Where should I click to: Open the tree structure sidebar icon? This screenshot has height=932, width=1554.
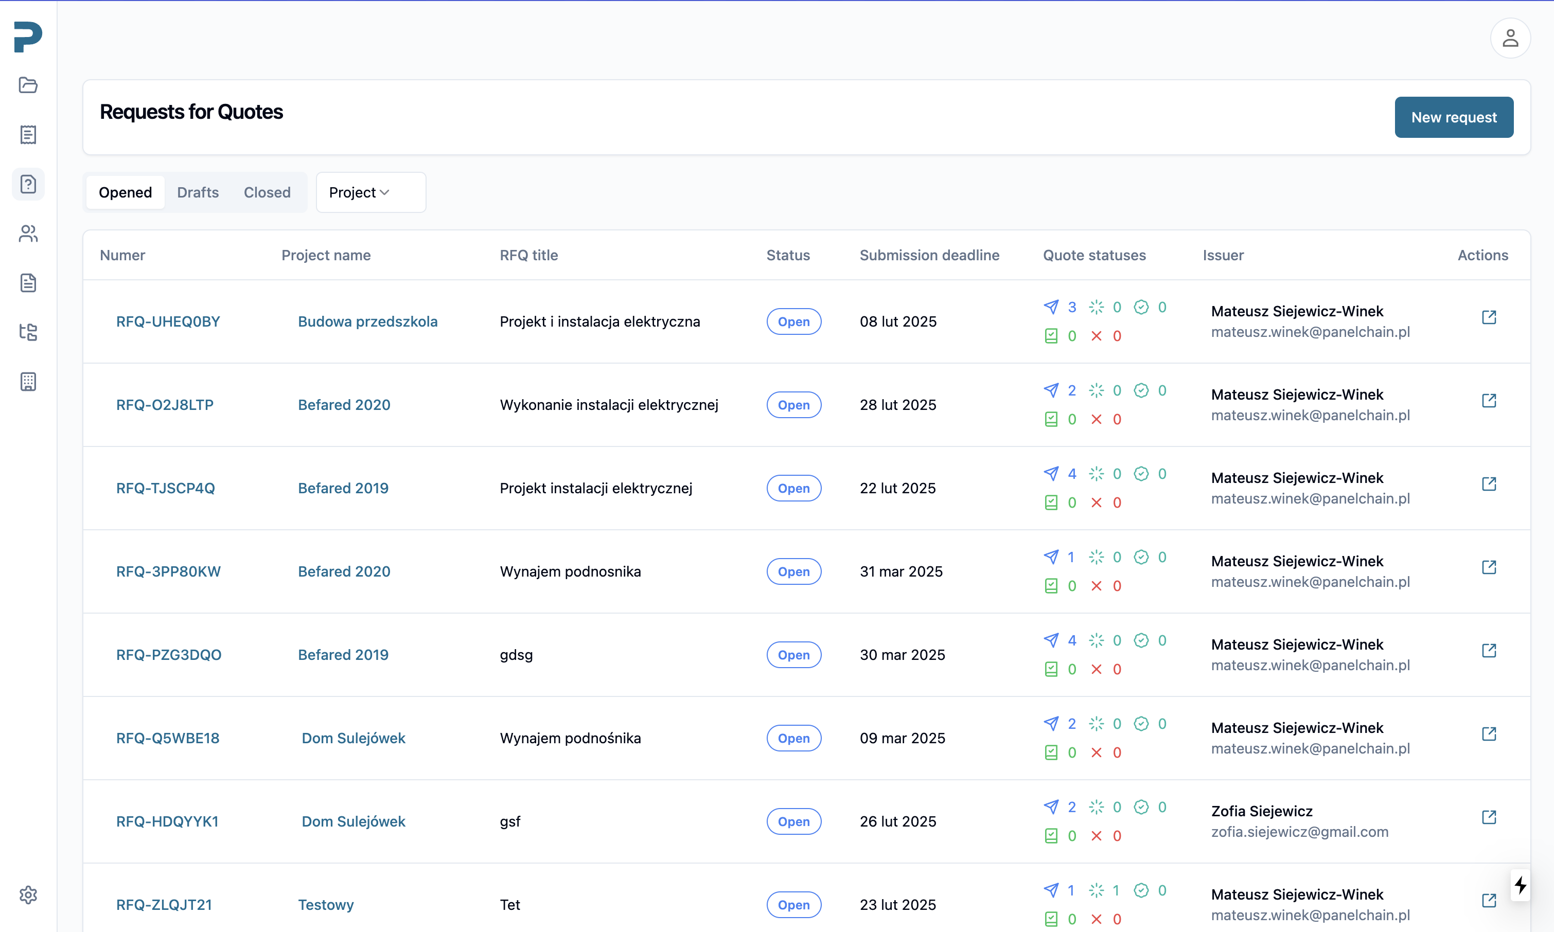pyautogui.click(x=28, y=332)
